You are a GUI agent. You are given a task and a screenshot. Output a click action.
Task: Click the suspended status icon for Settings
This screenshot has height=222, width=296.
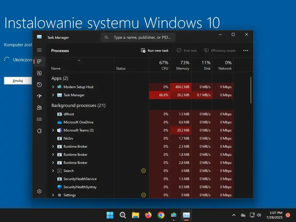pos(143,195)
